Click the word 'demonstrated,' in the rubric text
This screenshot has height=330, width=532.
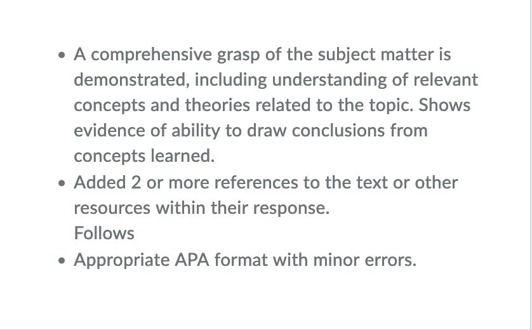click(131, 80)
